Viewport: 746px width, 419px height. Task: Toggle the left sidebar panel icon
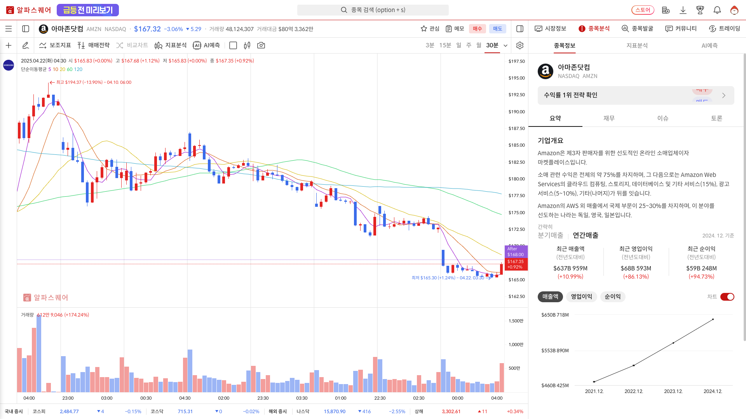click(26, 29)
